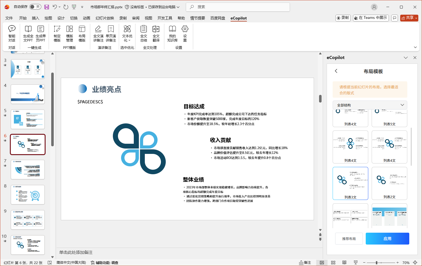The image size is (422, 266).
Task: Click 生成全文PPT generate icon
Action: tap(28, 33)
